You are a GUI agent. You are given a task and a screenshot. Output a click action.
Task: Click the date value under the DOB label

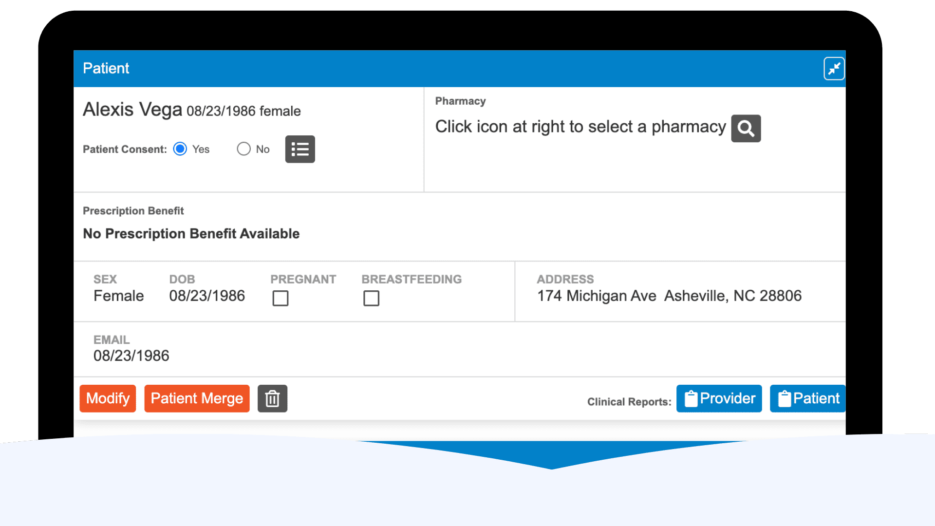(x=207, y=296)
